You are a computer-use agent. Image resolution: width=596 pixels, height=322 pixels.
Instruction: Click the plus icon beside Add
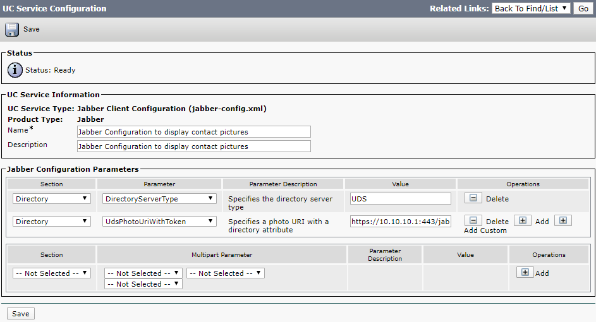[522, 221]
